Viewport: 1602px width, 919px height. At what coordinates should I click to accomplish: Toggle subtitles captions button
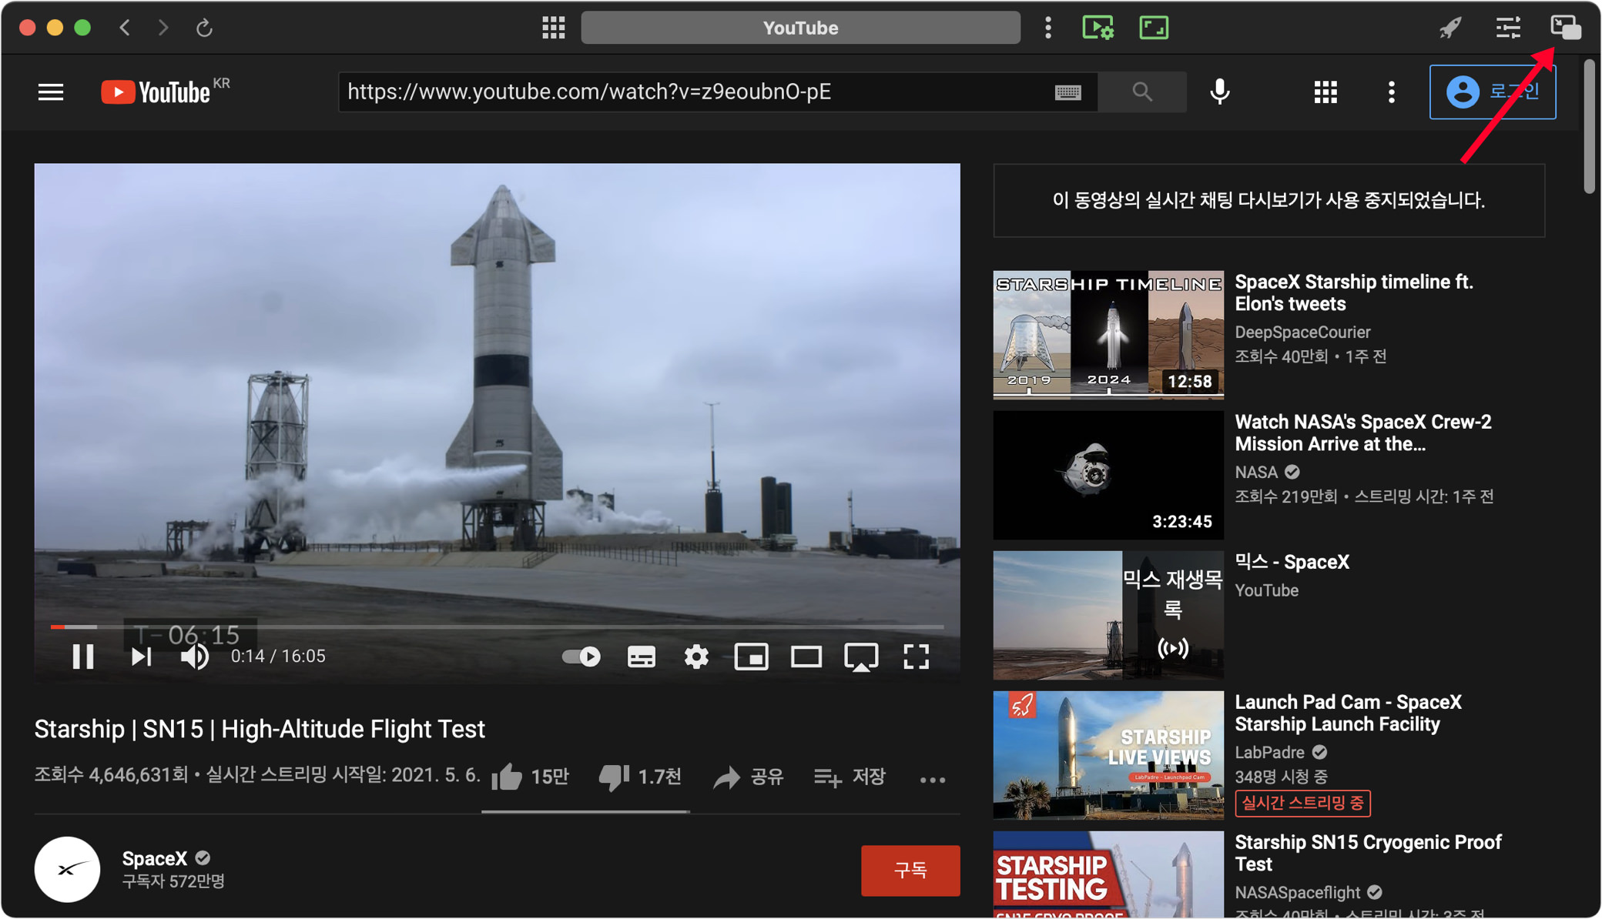641,657
